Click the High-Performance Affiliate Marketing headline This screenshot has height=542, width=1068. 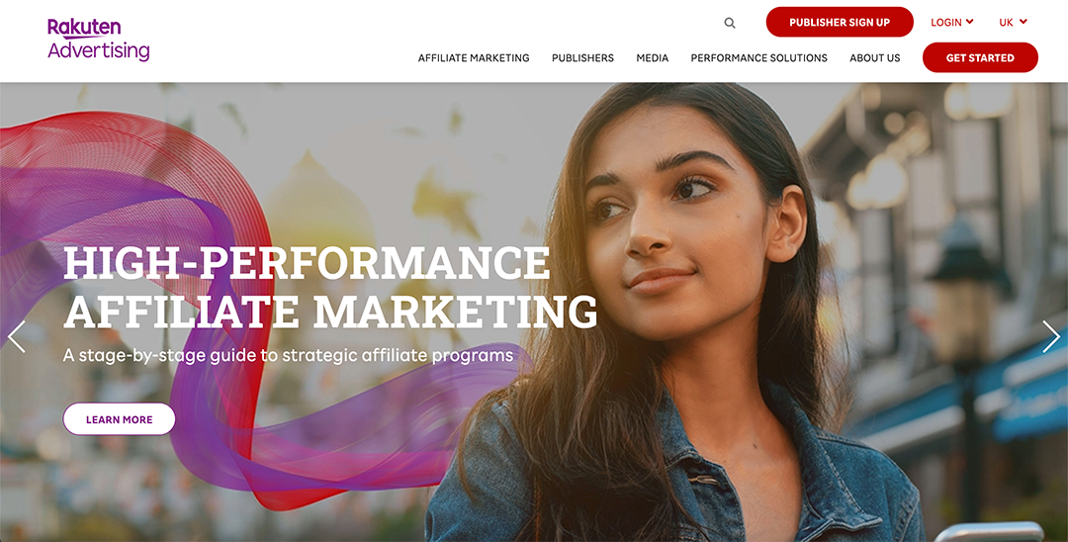(x=330, y=287)
